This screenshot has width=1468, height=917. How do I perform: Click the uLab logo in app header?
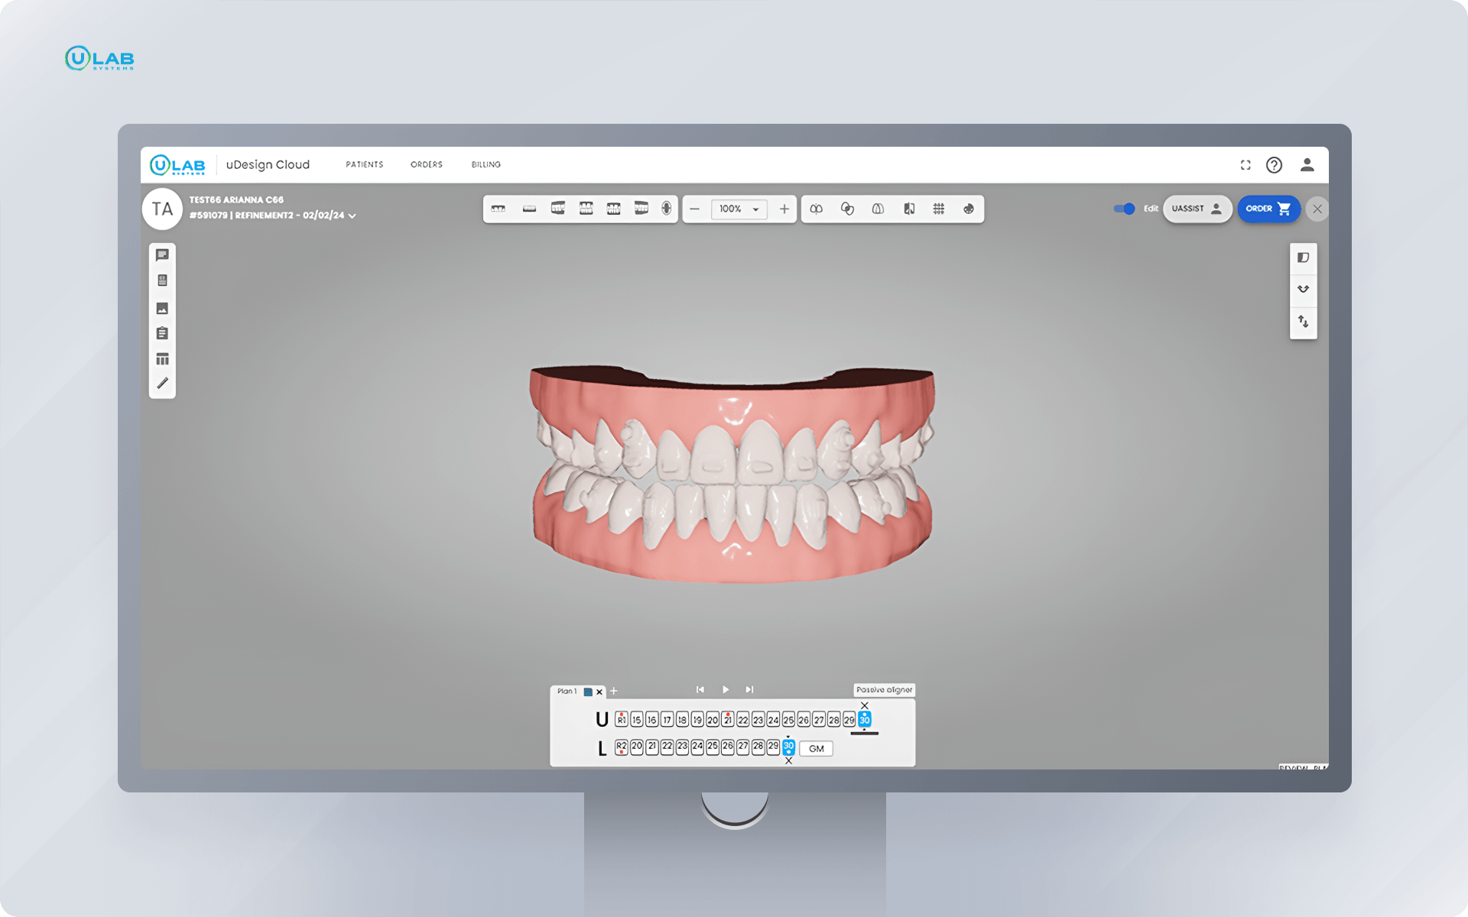pos(177,165)
